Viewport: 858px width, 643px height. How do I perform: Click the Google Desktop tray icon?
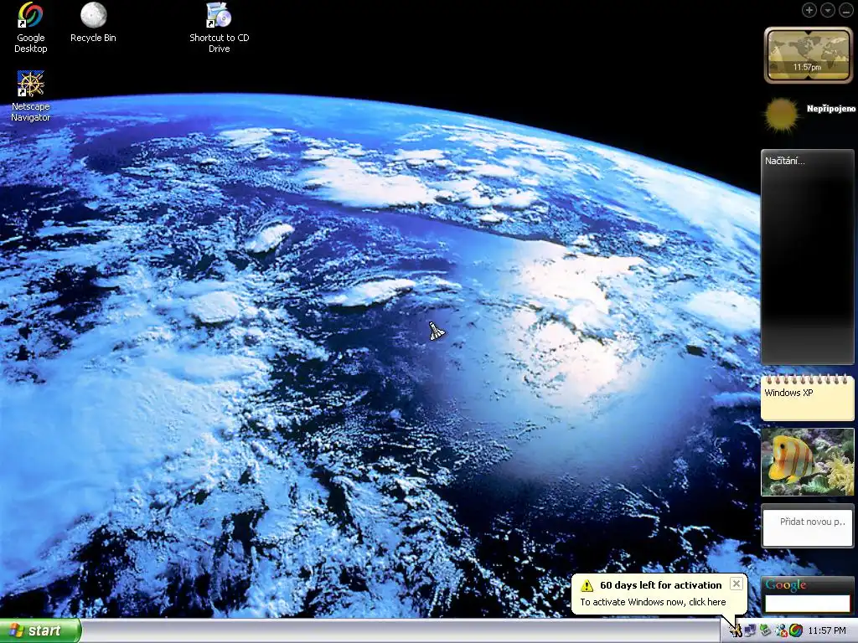796,631
